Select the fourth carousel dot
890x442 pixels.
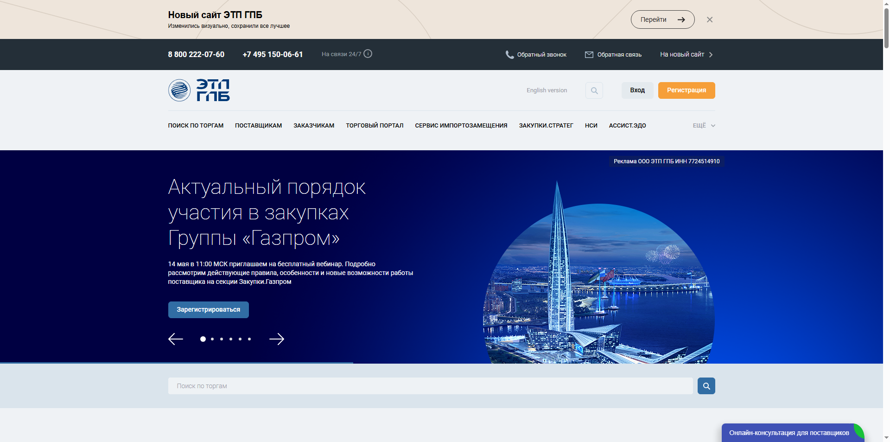point(231,339)
